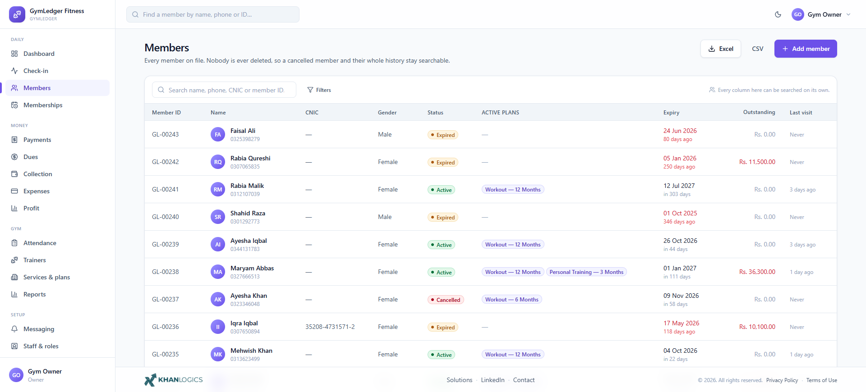Click the Collection wallet icon

pos(14,174)
